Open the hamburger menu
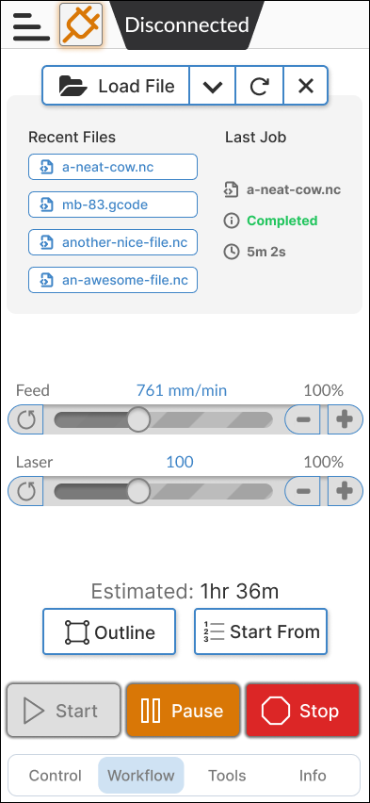The width and height of the screenshot is (370, 803). pos(31,25)
